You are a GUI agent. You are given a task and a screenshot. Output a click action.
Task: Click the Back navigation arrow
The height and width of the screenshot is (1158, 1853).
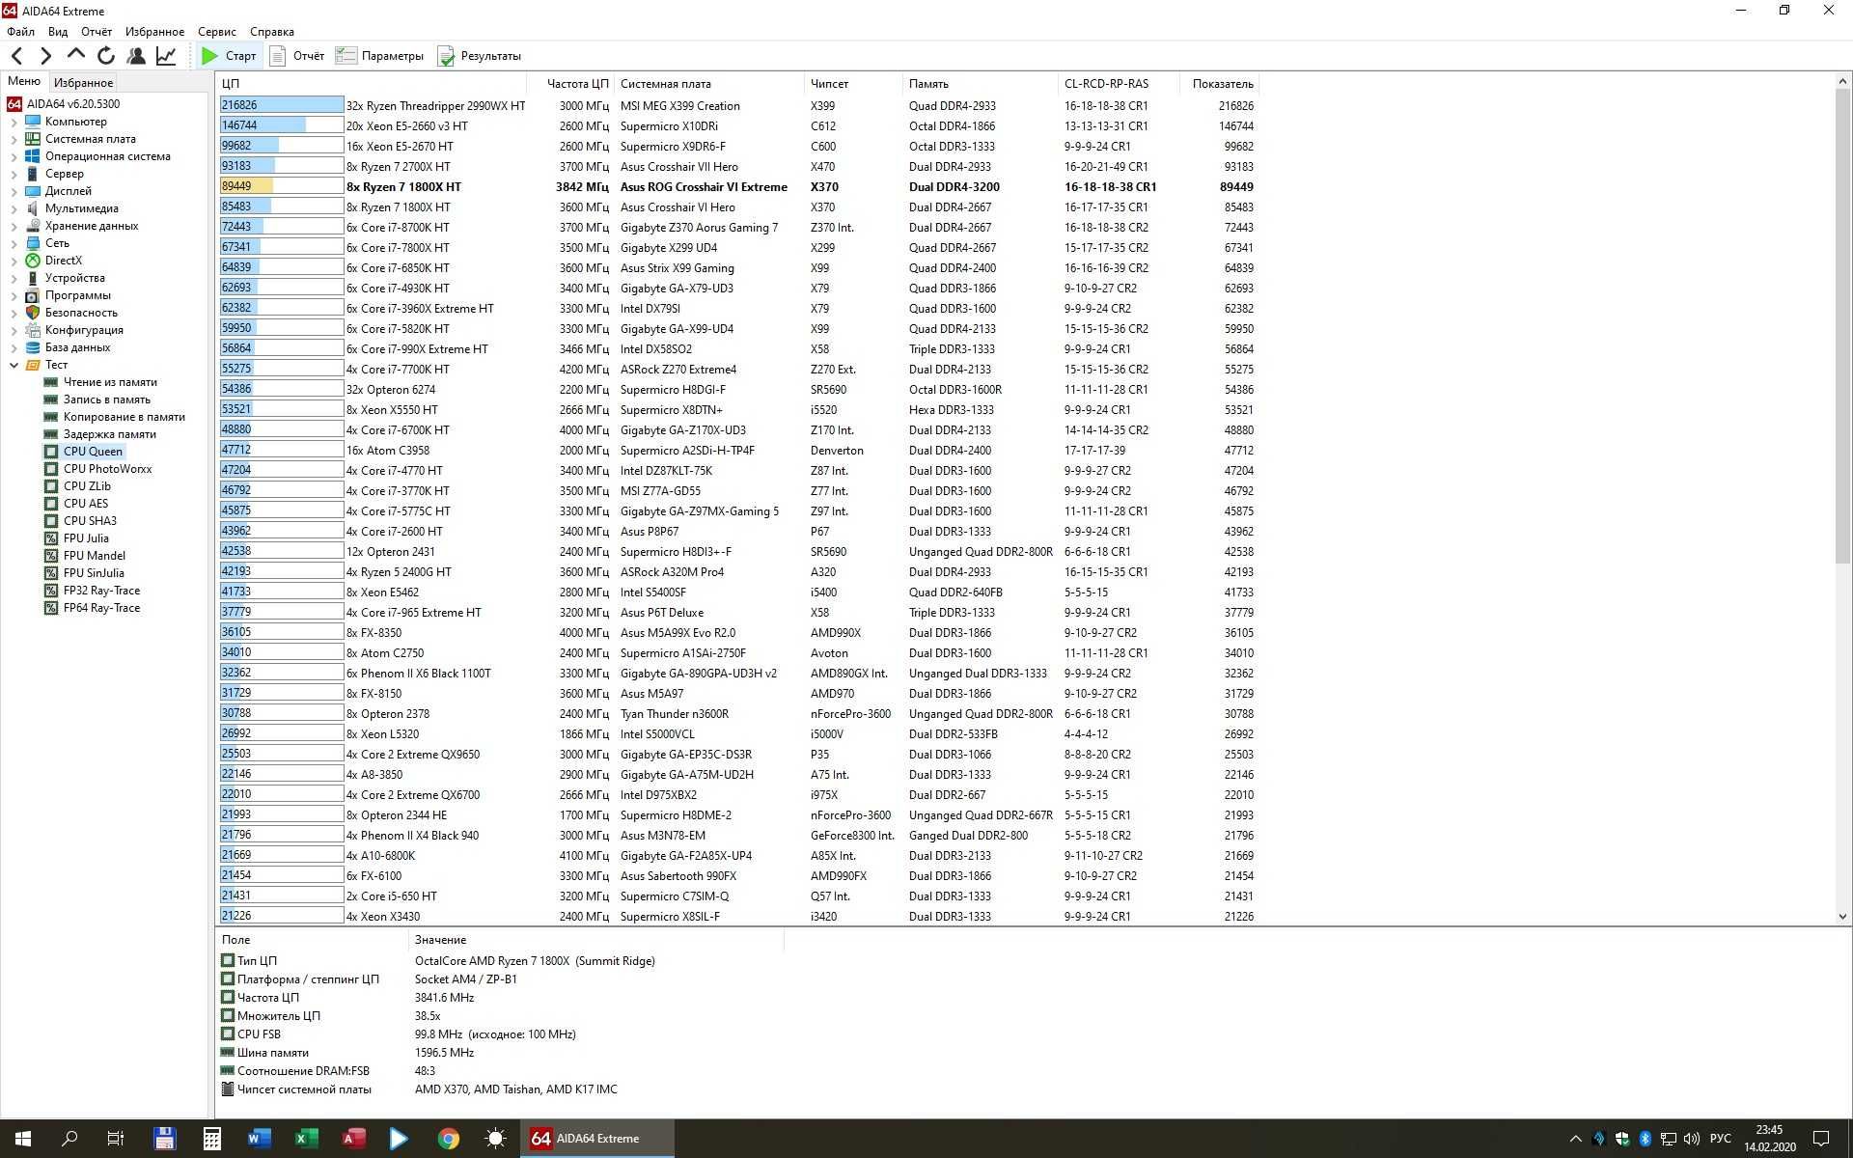coord(16,56)
